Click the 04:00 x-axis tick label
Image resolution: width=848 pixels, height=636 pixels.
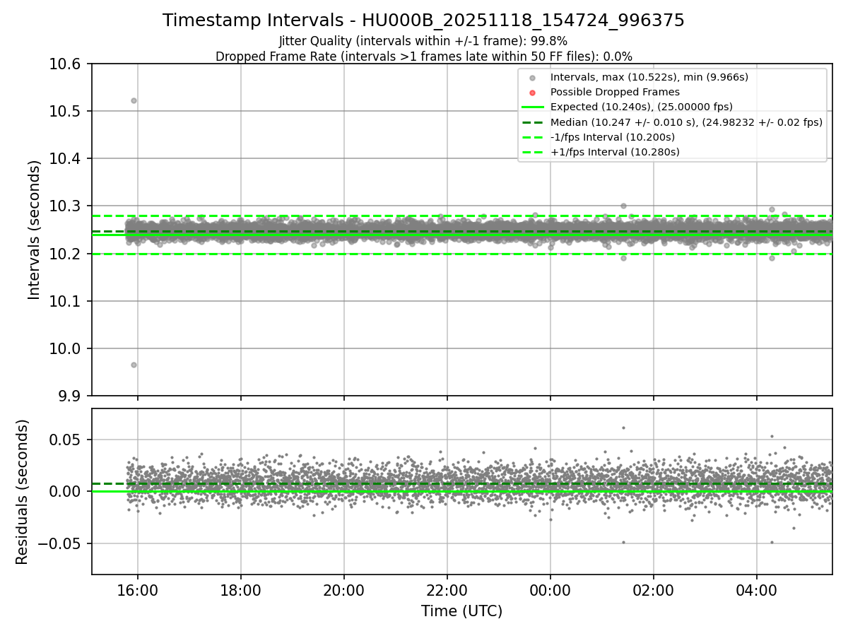coord(756,589)
